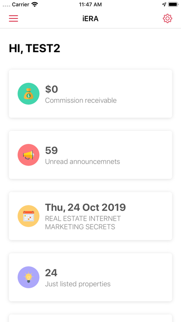Select the 24 listed properties count
181x322 pixels.
51,273
